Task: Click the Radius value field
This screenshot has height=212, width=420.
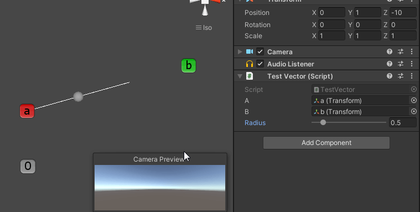Action: click(403, 122)
